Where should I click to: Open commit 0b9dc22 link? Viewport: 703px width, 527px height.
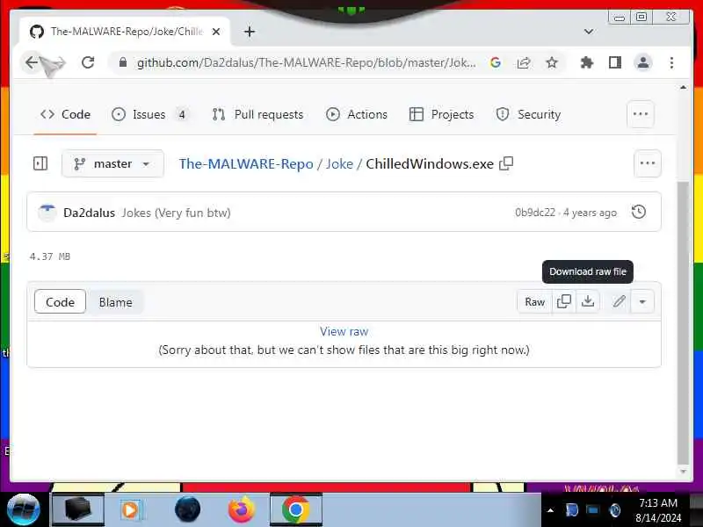[x=535, y=213]
